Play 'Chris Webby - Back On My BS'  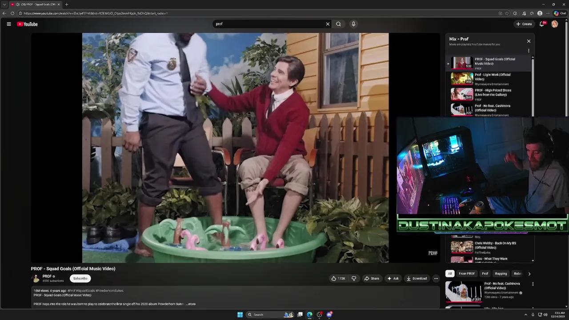(x=489, y=247)
